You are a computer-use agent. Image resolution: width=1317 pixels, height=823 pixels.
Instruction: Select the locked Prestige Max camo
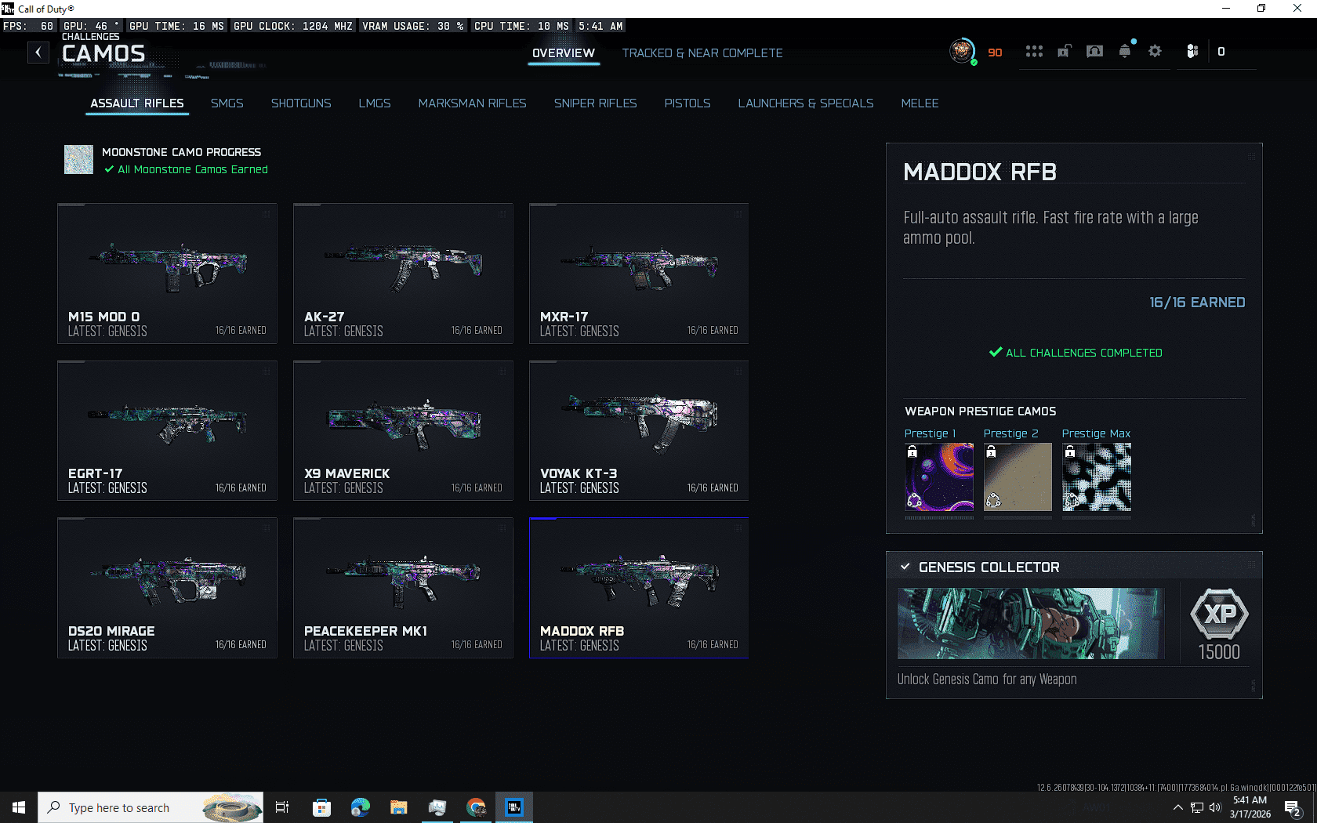(1096, 477)
